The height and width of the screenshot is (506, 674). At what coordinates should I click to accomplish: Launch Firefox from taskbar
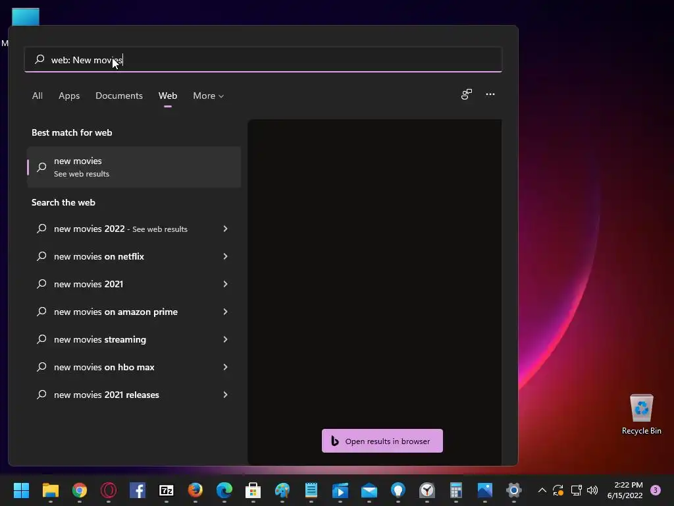pos(195,490)
